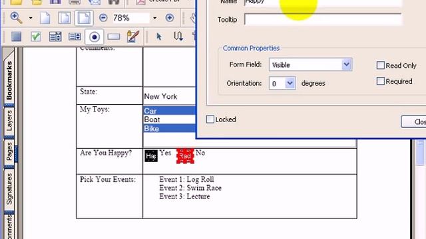Open the Comments side tab
This screenshot has width=426, height=239.
pos(9,226)
